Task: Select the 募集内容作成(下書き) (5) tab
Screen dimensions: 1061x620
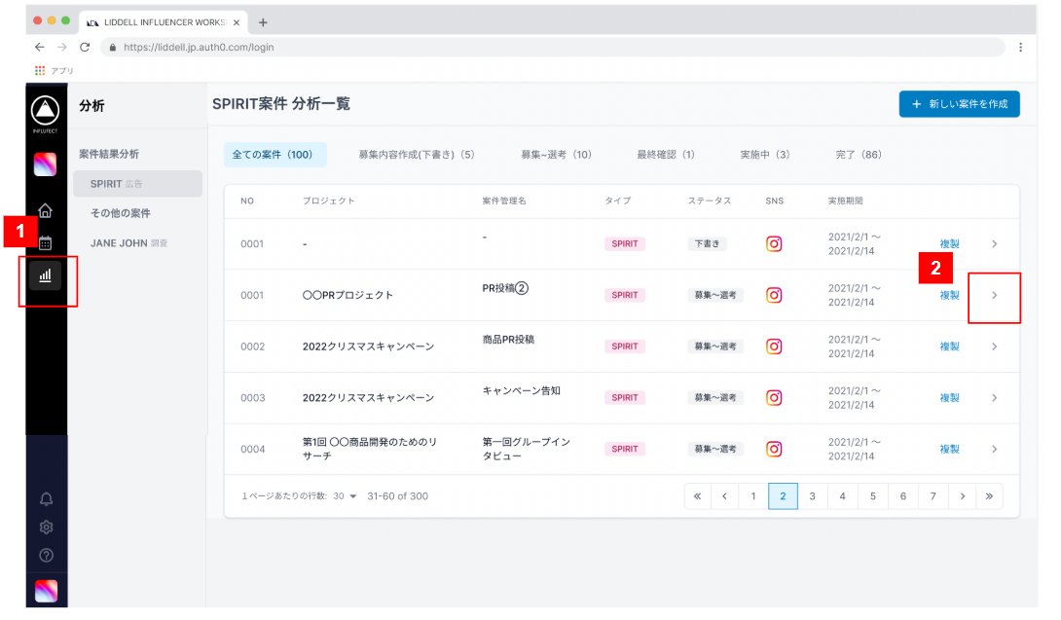Action: click(417, 155)
